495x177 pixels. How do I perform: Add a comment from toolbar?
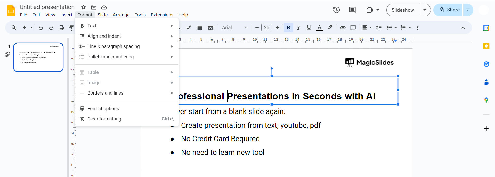(353, 27)
